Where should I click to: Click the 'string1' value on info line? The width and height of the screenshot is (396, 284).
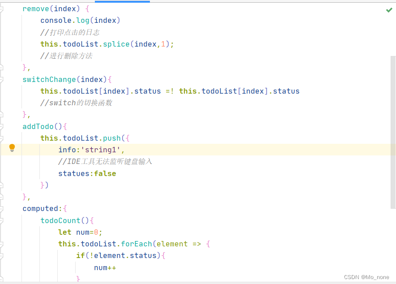[x=100, y=150]
